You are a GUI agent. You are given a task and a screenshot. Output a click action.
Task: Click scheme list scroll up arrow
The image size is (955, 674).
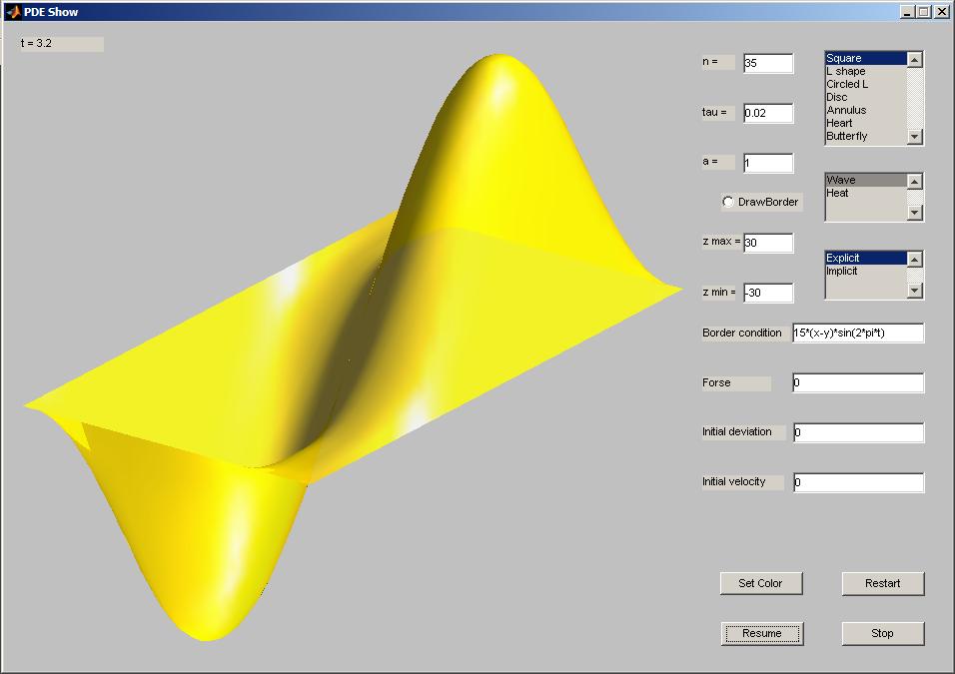(915, 259)
